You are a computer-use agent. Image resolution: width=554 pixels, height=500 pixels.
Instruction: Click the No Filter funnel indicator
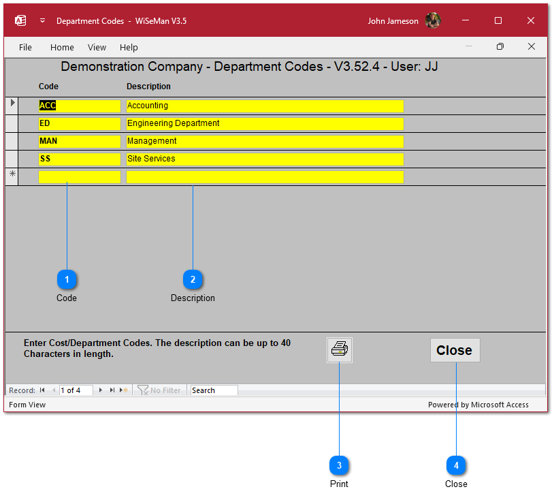coord(159,390)
